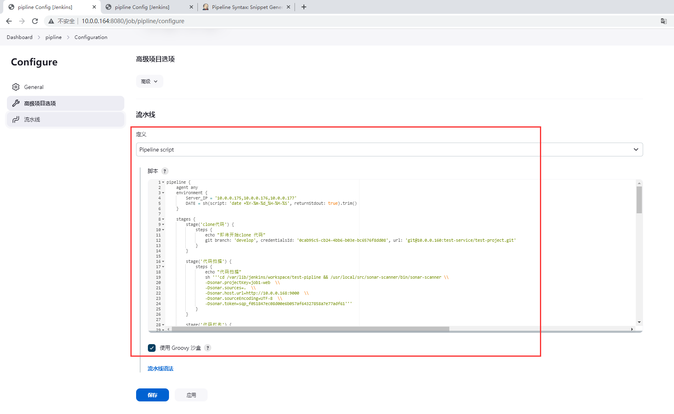Click the Configure page title
The image size is (674, 414).
click(x=34, y=62)
